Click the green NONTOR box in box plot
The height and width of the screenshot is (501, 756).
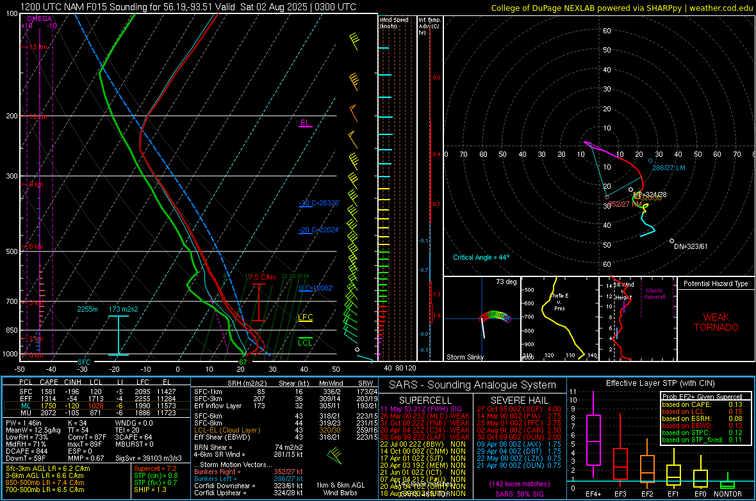728,484
